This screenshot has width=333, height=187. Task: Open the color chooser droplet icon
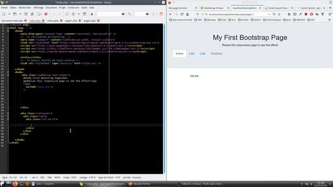(x=92, y=14)
